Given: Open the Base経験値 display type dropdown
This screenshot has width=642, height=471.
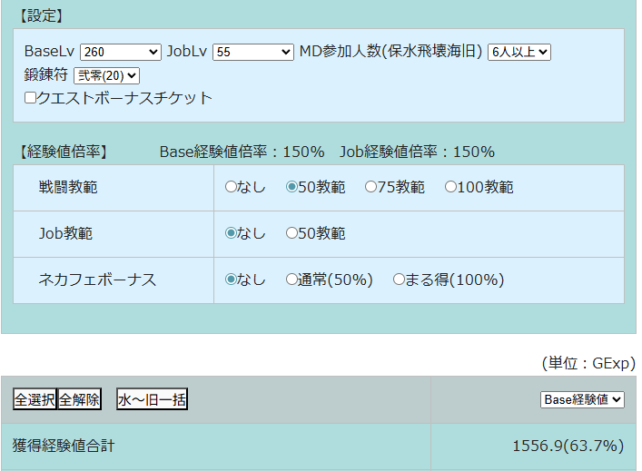Looking at the screenshot, I should point(582,399).
